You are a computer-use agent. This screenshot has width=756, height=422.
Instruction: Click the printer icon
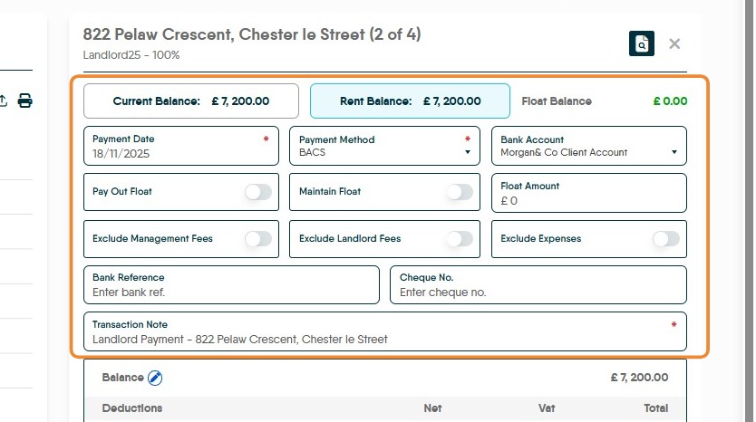click(x=25, y=101)
